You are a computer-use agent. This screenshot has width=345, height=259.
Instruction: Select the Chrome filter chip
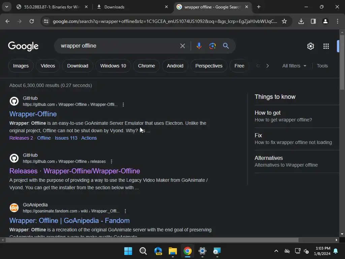pyautogui.click(x=146, y=66)
